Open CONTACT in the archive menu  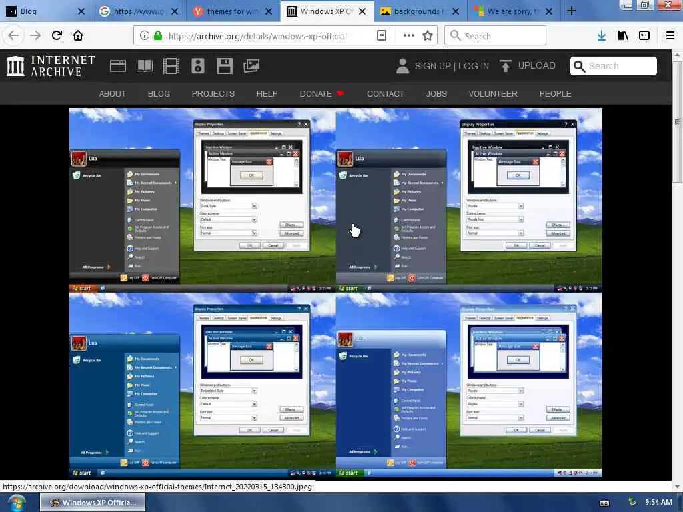pos(386,93)
